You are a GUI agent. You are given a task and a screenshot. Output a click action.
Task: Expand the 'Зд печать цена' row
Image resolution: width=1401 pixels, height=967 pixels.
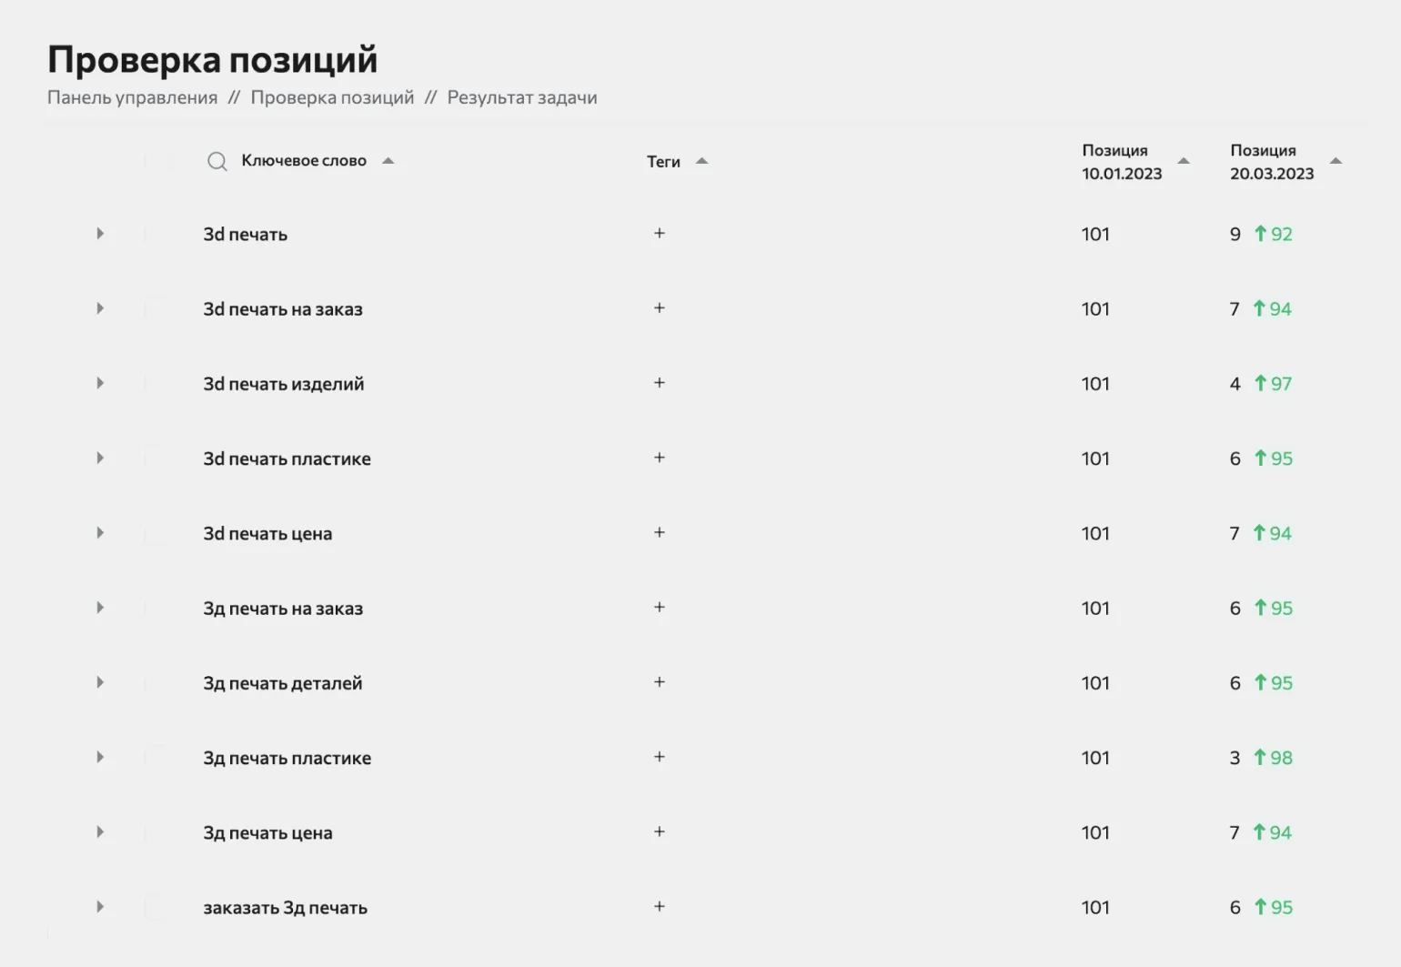pos(100,831)
